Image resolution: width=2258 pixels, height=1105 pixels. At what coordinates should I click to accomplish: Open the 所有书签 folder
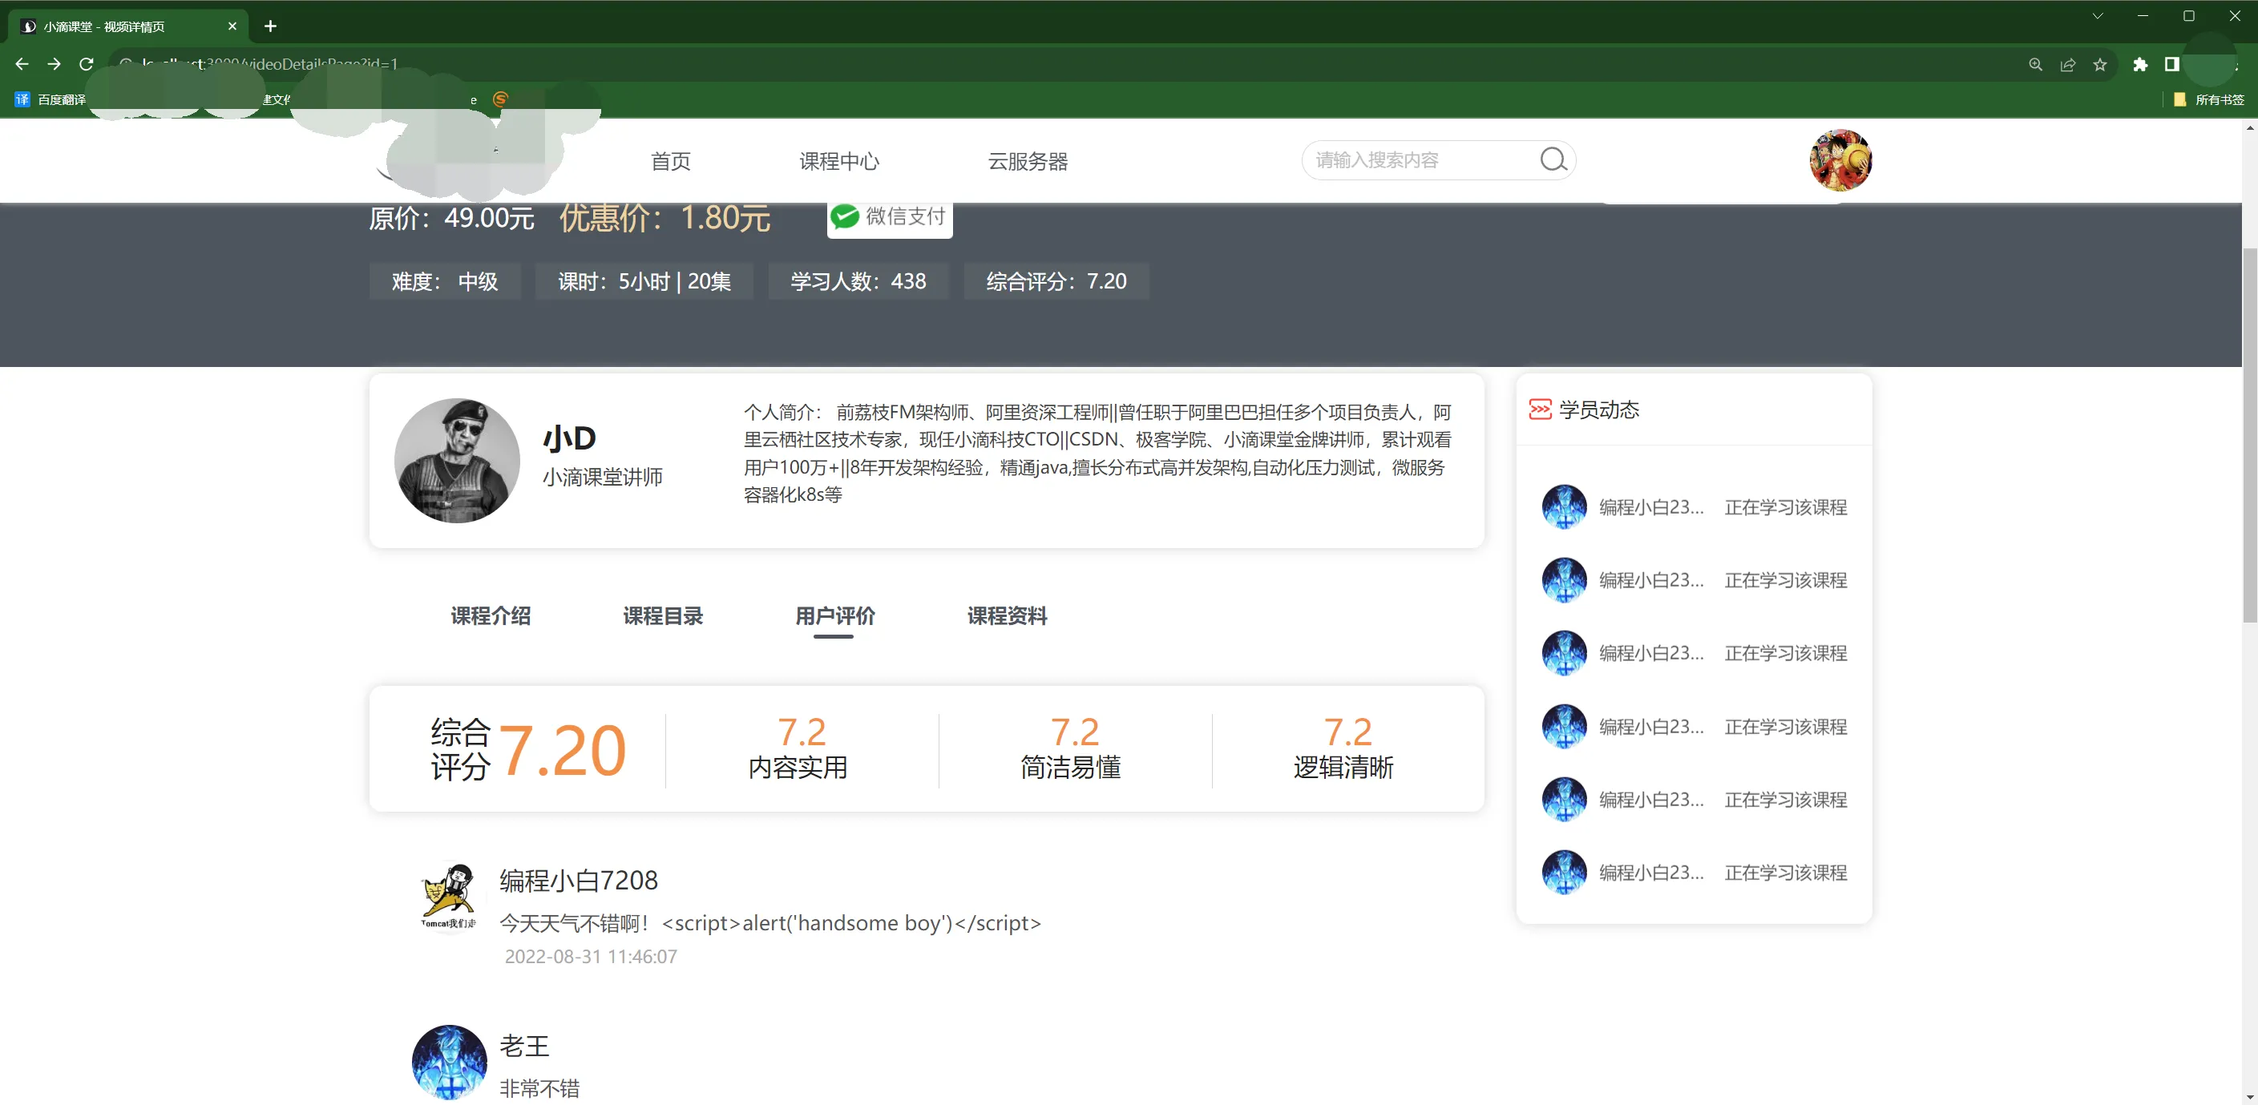(x=2208, y=99)
